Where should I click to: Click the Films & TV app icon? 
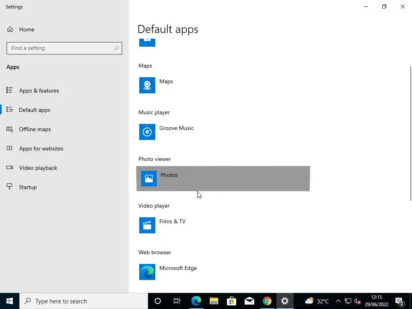pyautogui.click(x=147, y=225)
